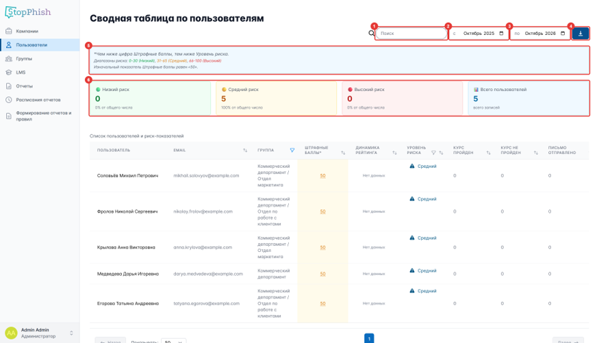Open the Группа column filter
This screenshot has width=599, height=343.
point(292,151)
